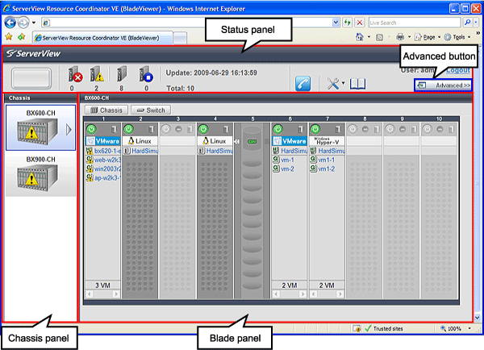Switch to the Chassis tab
Image resolution: width=484 pixels, height=350 pixels.
(x=106, y=110)
